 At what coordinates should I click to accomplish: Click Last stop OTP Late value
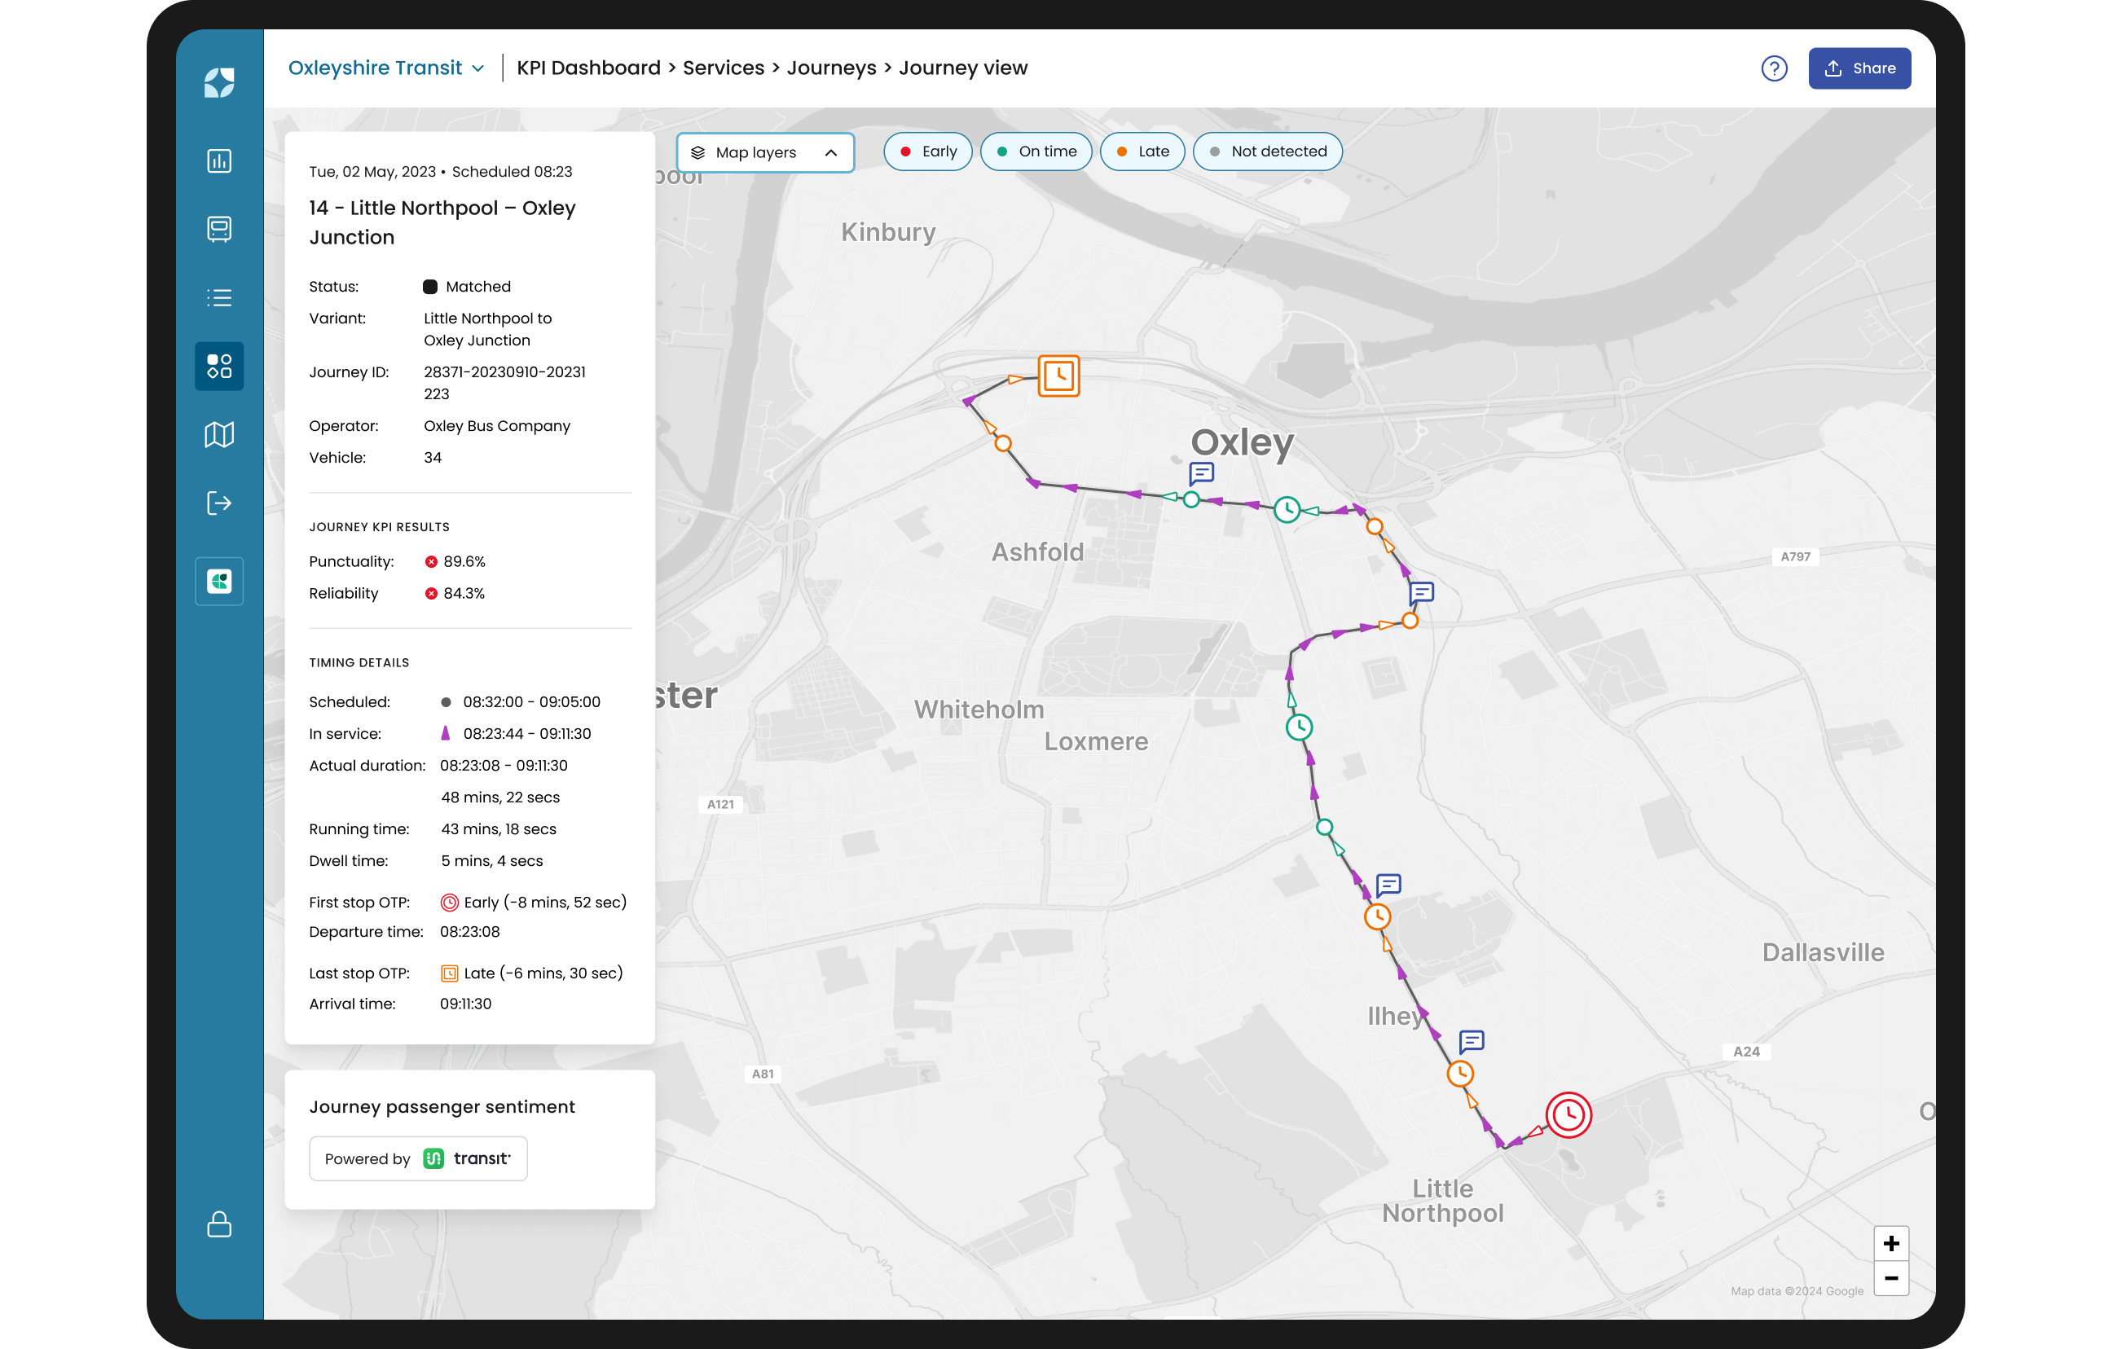[532, 973]
